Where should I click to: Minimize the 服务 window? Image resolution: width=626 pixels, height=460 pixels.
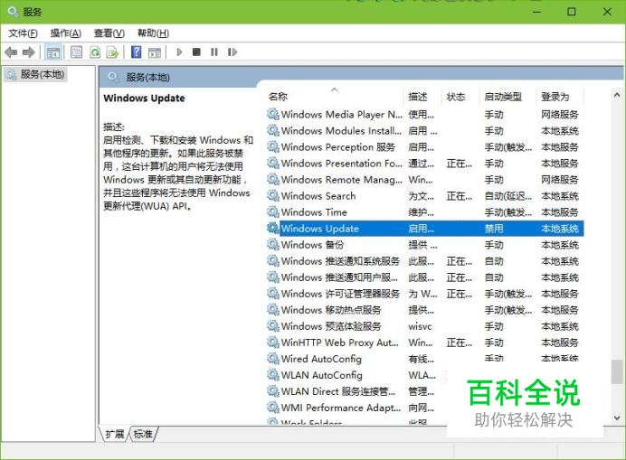point(537,12)
